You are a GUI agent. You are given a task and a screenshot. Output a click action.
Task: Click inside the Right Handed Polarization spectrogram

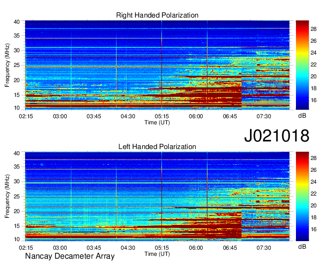pyautogui.click(x=157, y=65)
